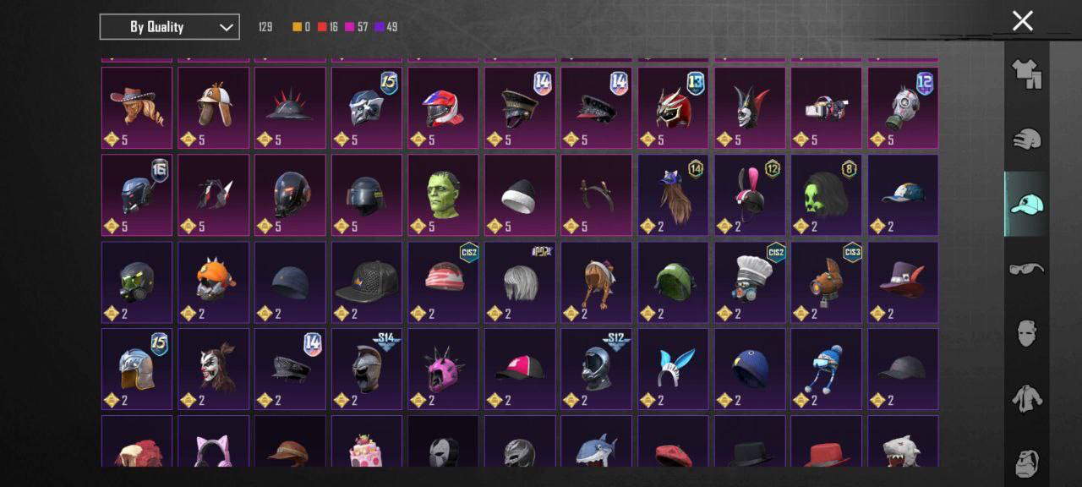Viewport: 1082px width, 487px height.
Task: Open the glasses category icon
Action: [x=1026, y=269]
